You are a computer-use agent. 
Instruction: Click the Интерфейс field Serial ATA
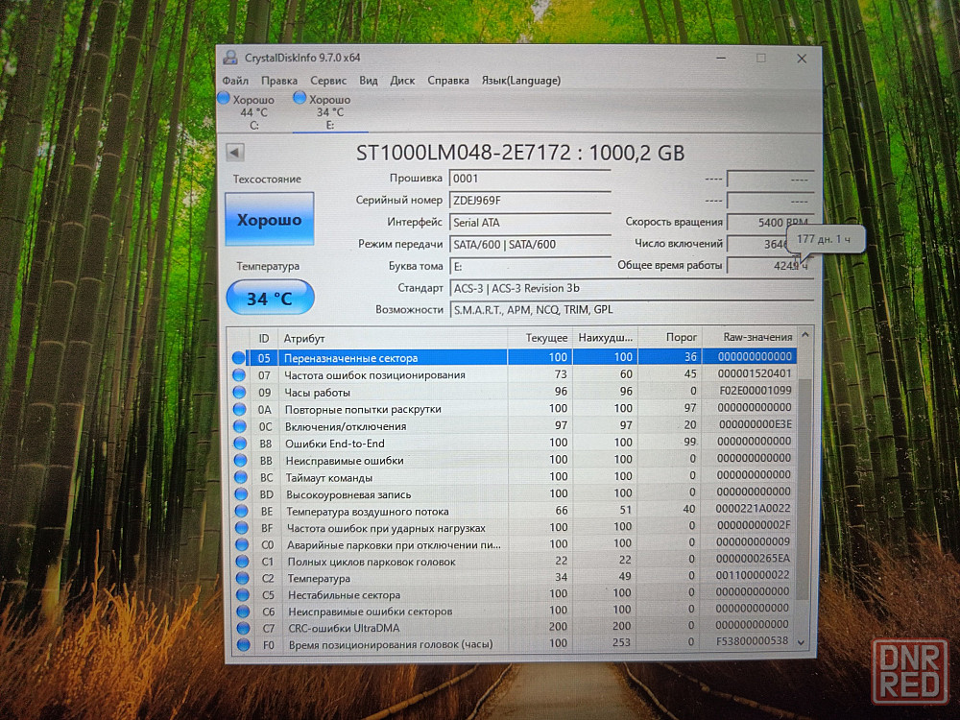coord(530,223)
